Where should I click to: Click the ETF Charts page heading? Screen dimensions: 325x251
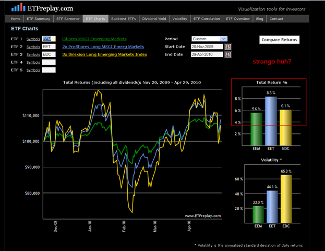point(25,29)
